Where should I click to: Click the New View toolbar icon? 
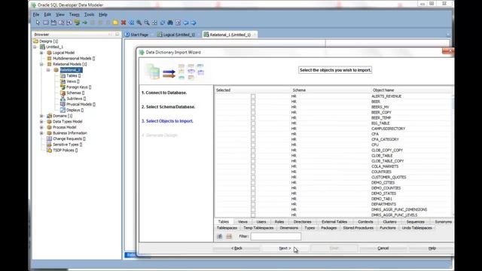coord(53,23)
